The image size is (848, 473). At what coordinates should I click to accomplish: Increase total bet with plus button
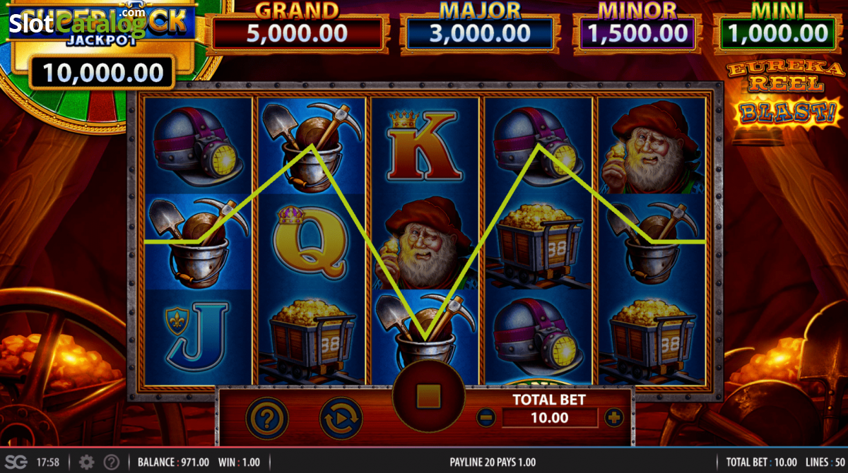click(x=614, y=418)
